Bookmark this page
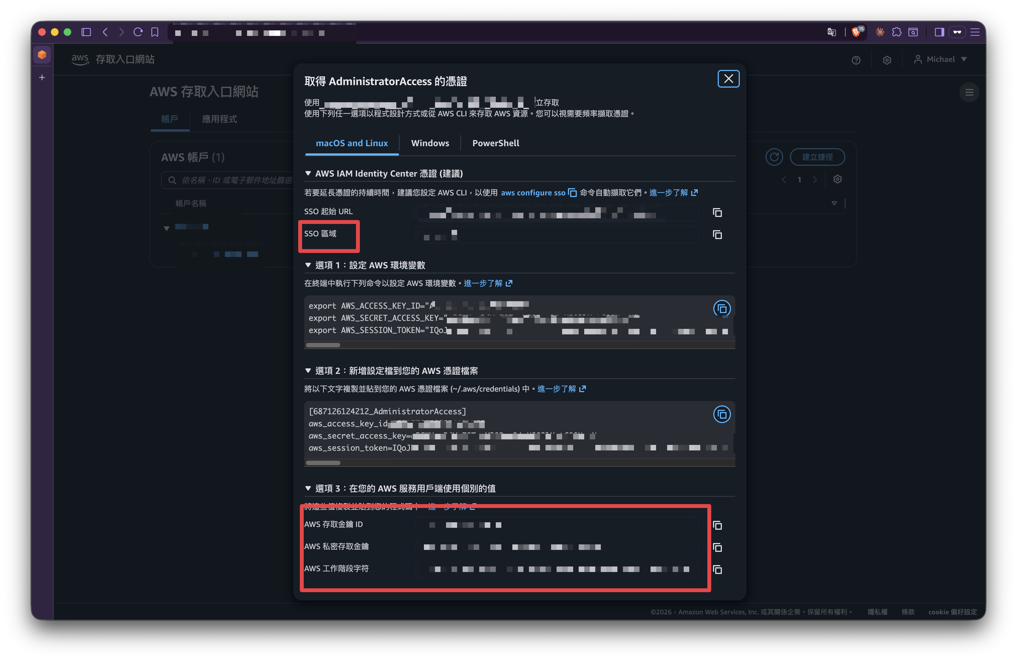 [155, 32]
